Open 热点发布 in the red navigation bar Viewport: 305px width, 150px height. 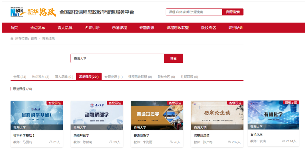pyautogui.click(x=38, y=28)
